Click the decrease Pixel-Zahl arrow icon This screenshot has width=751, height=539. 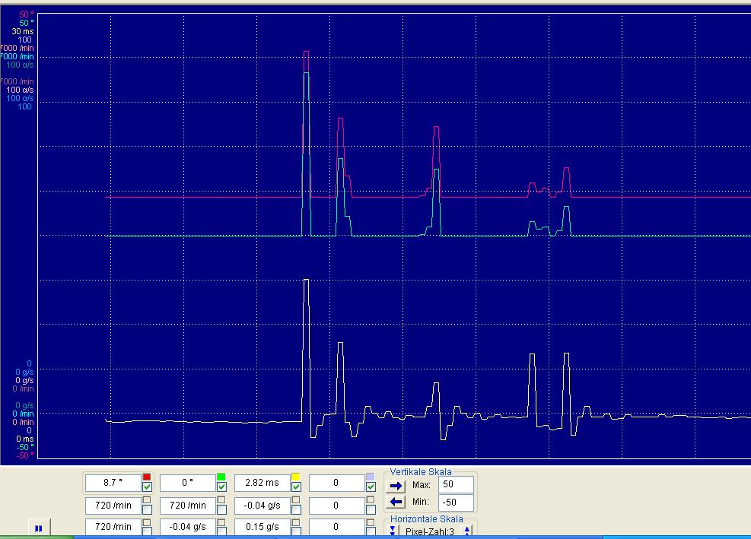[394, 531]
